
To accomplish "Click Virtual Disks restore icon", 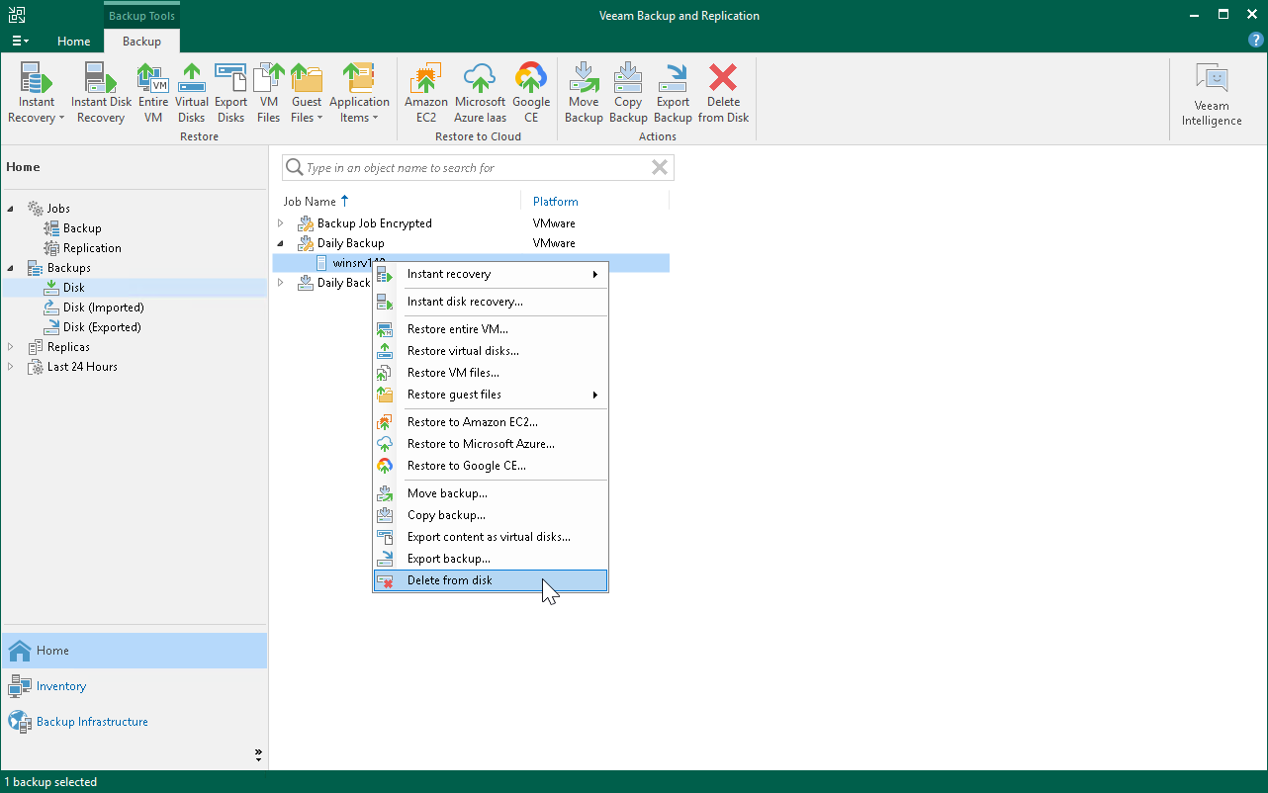I will point(192,93).
